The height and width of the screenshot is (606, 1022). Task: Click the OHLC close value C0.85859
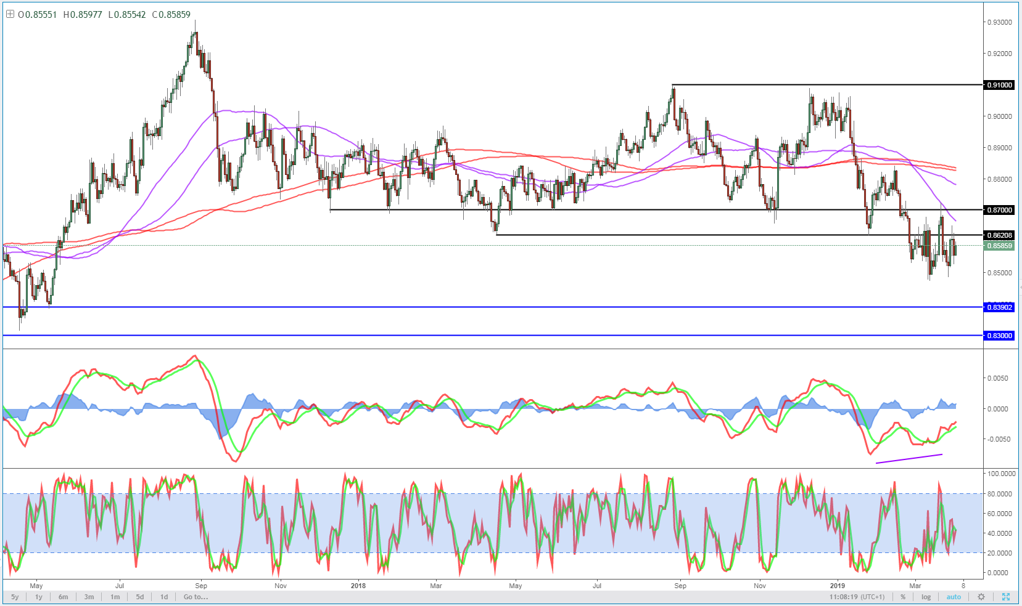[x=171, y=14]
